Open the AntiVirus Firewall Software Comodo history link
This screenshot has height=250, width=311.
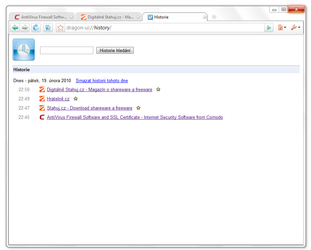tap(135, 117)
